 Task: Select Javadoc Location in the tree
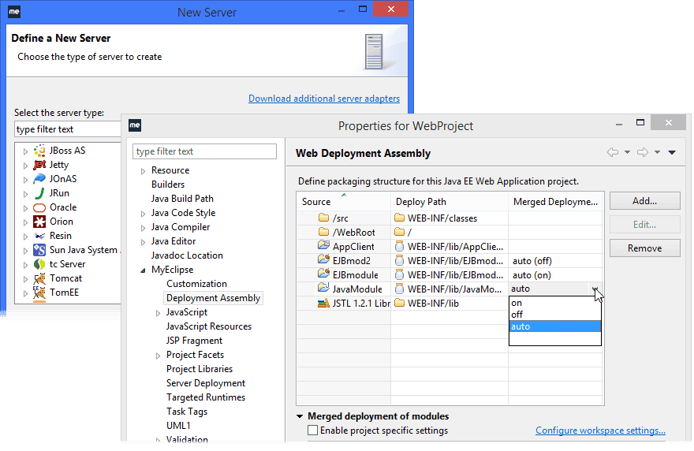[x=187, y=255]
